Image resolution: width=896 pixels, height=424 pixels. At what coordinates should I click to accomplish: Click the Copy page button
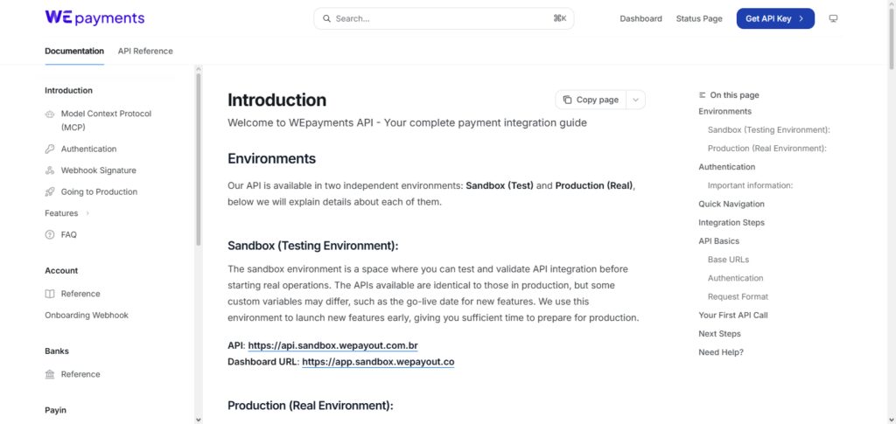tap(591, 100)
